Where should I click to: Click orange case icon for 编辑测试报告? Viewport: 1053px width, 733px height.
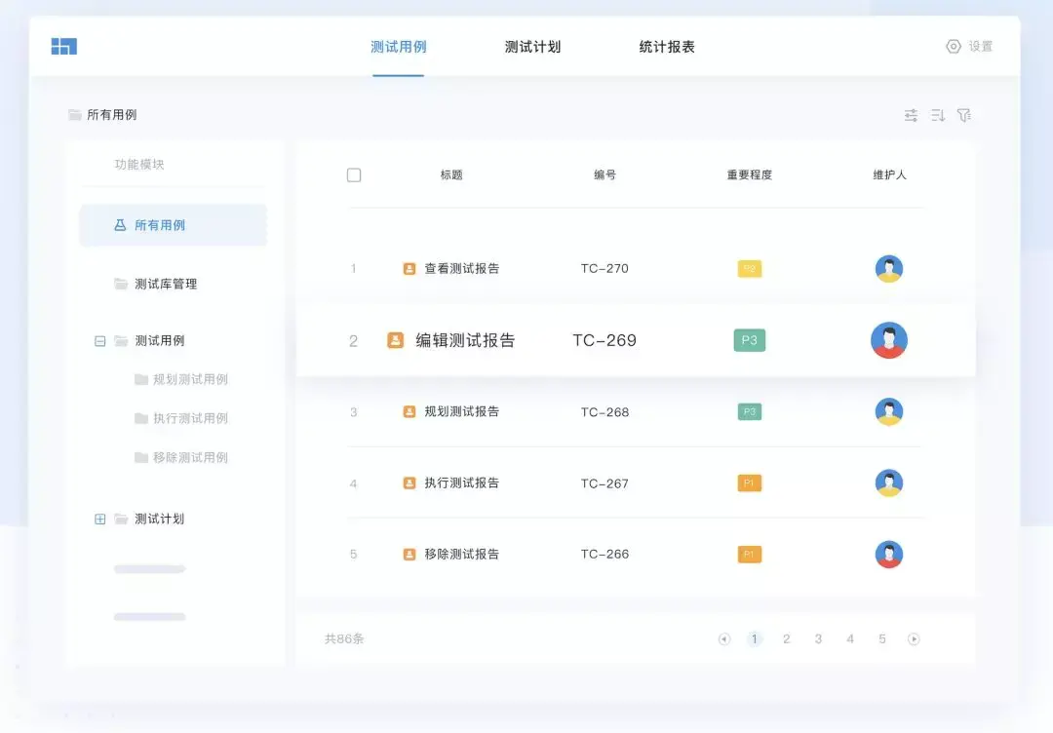click(396, 339)
